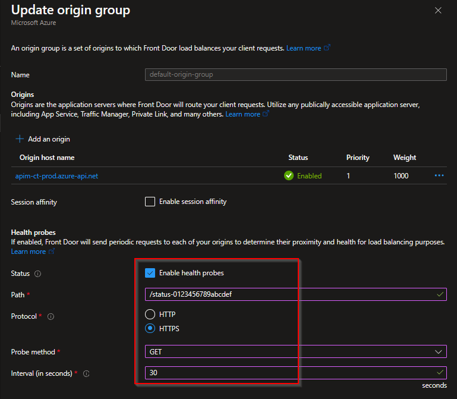Open Learn more link under Health probes
Image resolution: width=457 pixels, height=399 pixels.
(x=29, y=252)
